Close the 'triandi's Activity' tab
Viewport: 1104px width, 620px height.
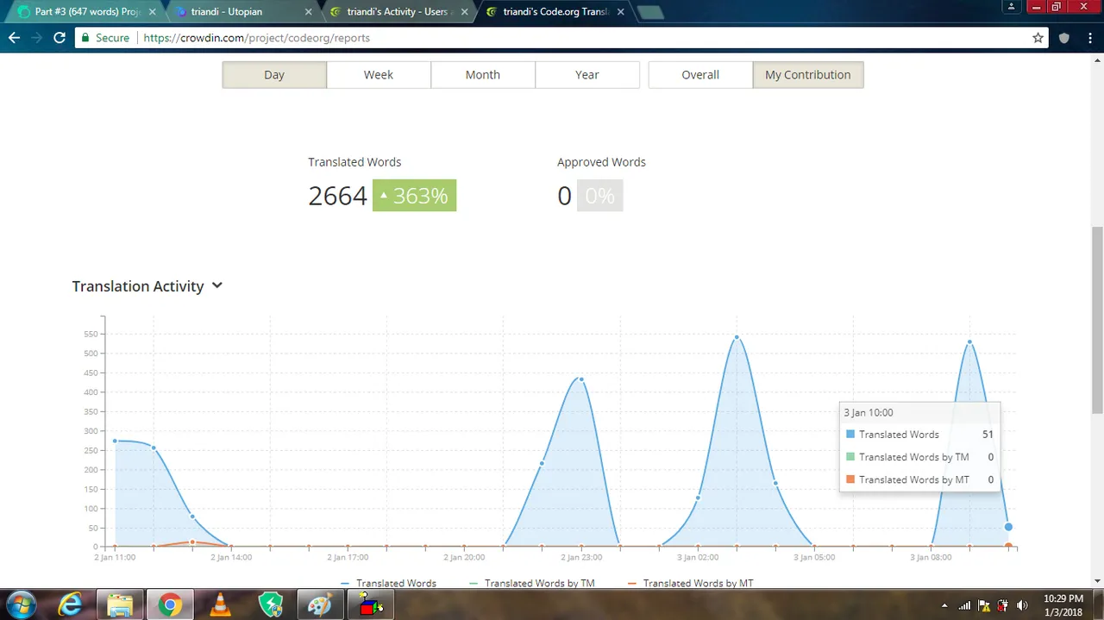[464, 12]
